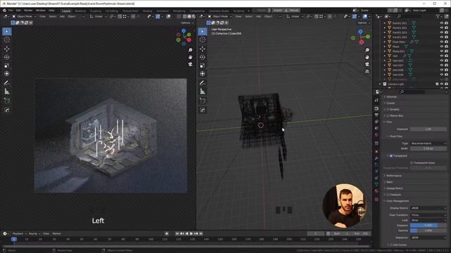Jump to the timeline start frame
Image resolution: width=451 pixels, height=253 pixels.
[177, 233]
